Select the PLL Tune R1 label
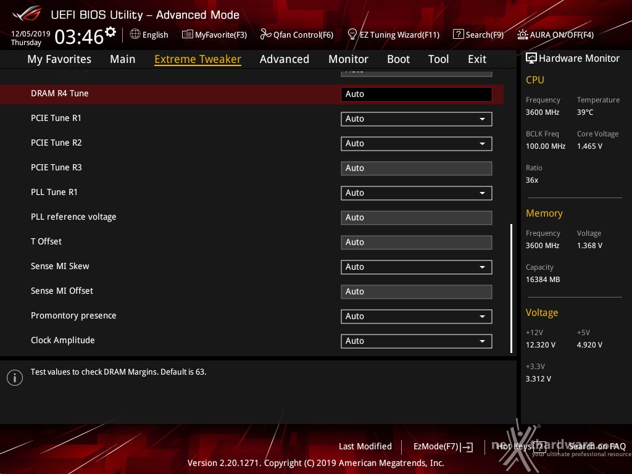This screenshot has width=632, height=474. pos(54,193)
